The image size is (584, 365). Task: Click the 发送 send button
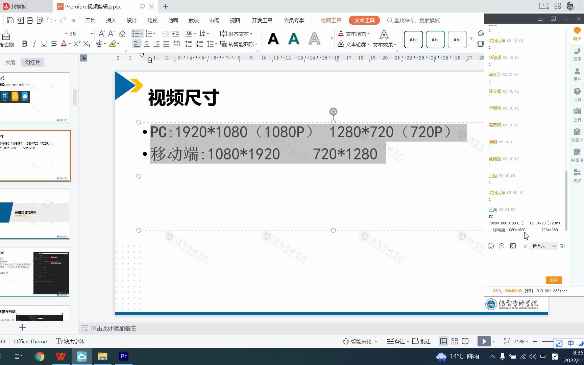pos(554,280)
